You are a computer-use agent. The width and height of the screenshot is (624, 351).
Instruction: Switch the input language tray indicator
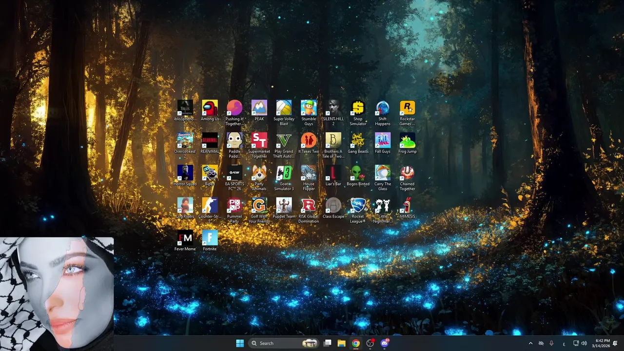[564, 343]
